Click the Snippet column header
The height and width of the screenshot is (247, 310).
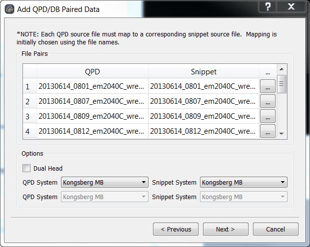[203, 71]
